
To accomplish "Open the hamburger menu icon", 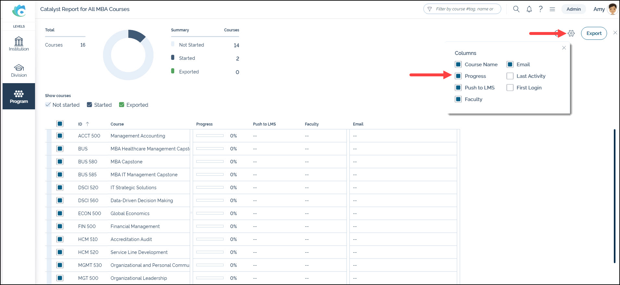I will coord(552,9).
